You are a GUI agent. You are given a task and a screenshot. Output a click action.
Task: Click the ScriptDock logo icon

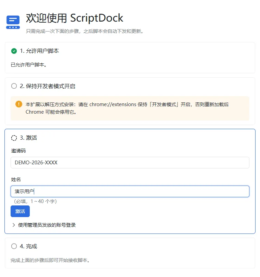coord(13,22)
